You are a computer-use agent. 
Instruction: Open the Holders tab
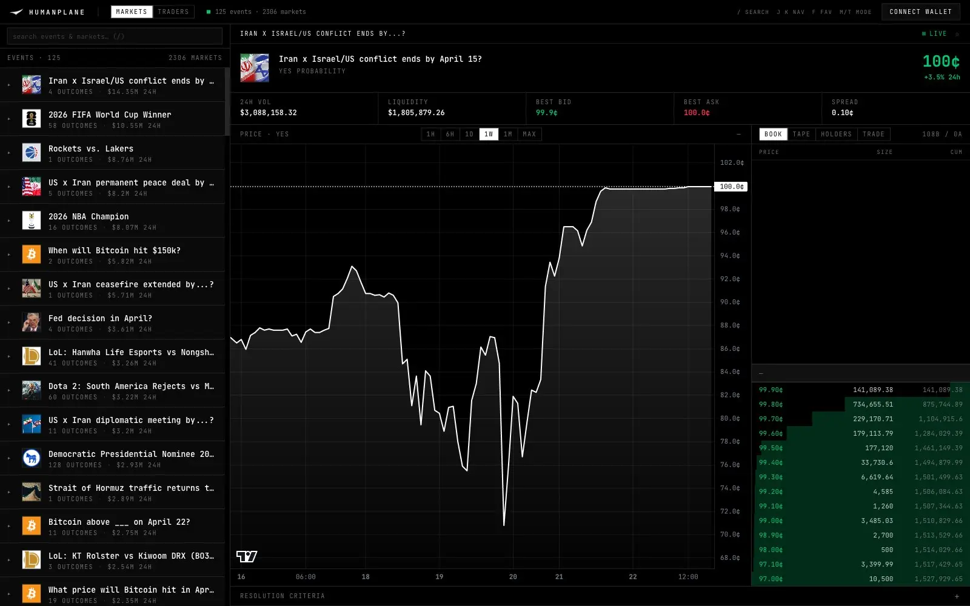(x=837, y=135)
